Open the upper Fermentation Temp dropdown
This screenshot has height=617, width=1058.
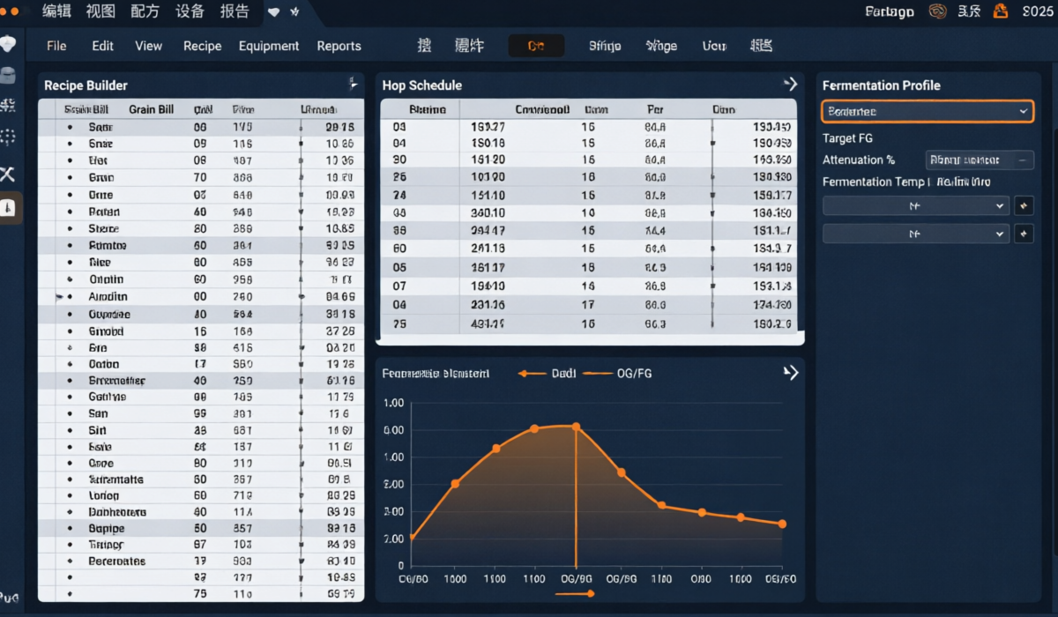point(916,205)
